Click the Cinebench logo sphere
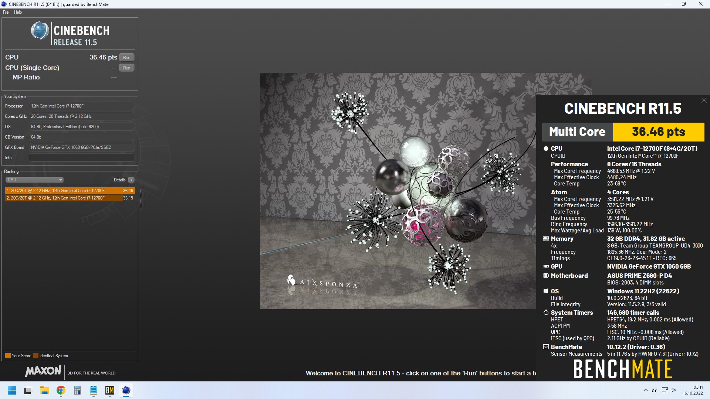Image resolution: width=710 pixels, height=399 pixels. pos(40,31)
